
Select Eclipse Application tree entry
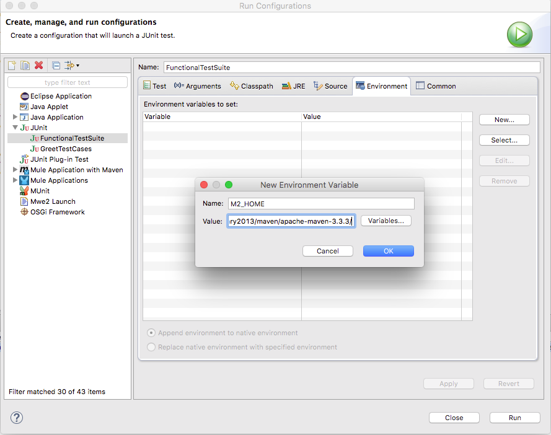point(61,96)
